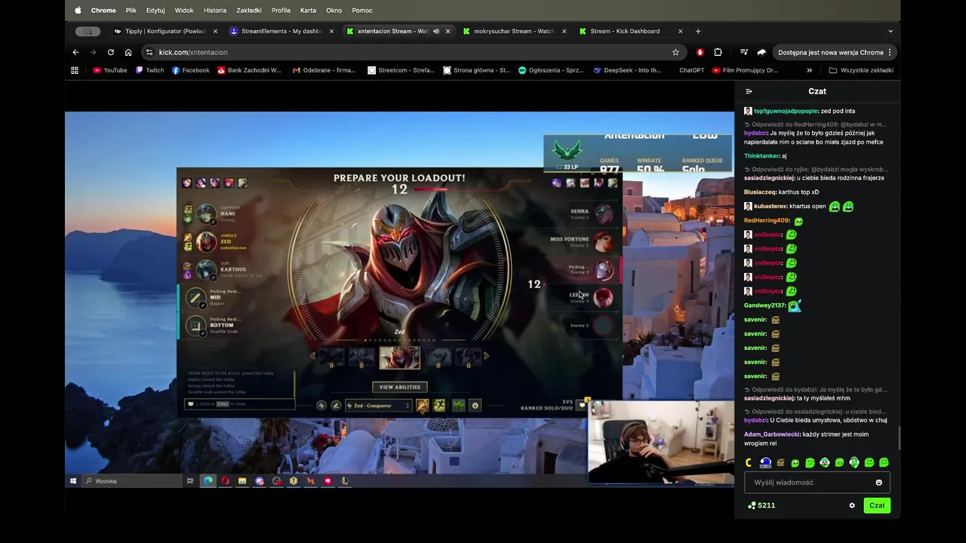Click username Adam_Garbowiecki in chat
The image size is (966, 543).
point(771,434)
